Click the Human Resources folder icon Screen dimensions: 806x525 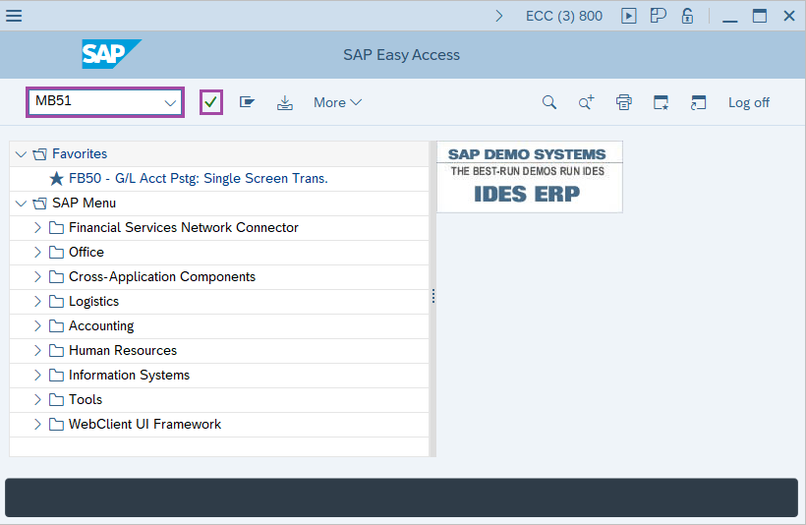pyautogui.click(x=57, y=351)
